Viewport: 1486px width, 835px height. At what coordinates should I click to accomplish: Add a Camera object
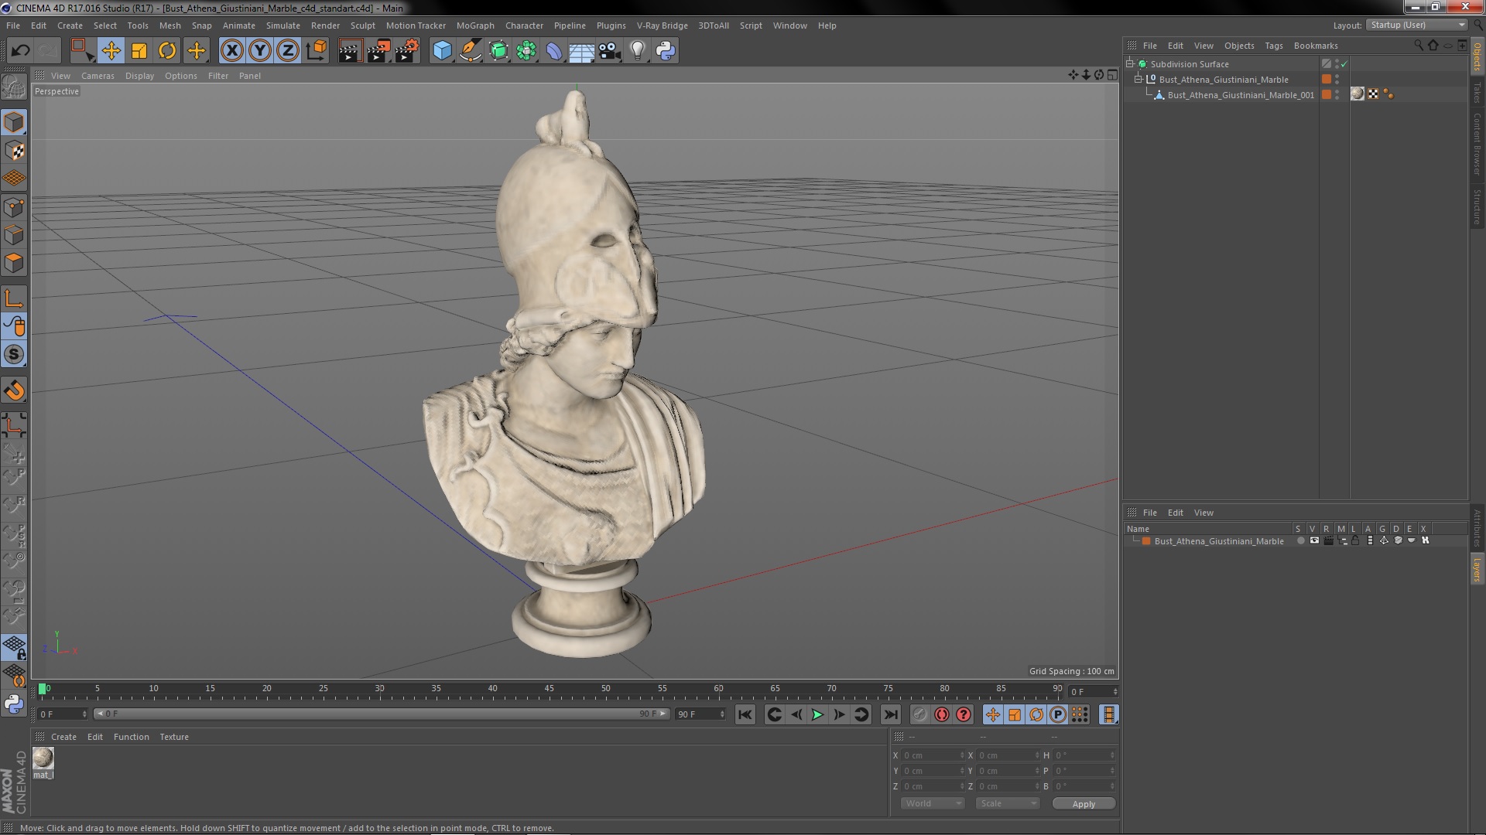click(609, 51)
